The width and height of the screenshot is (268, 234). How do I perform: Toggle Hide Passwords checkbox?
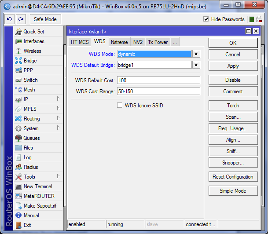pyautogui.click(x=206, y=19)
